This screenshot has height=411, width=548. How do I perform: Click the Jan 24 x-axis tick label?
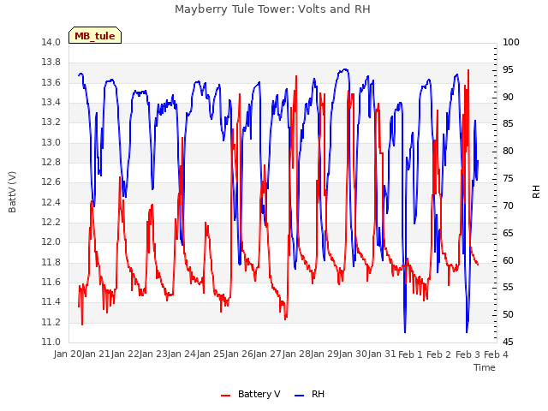point(182,354)
